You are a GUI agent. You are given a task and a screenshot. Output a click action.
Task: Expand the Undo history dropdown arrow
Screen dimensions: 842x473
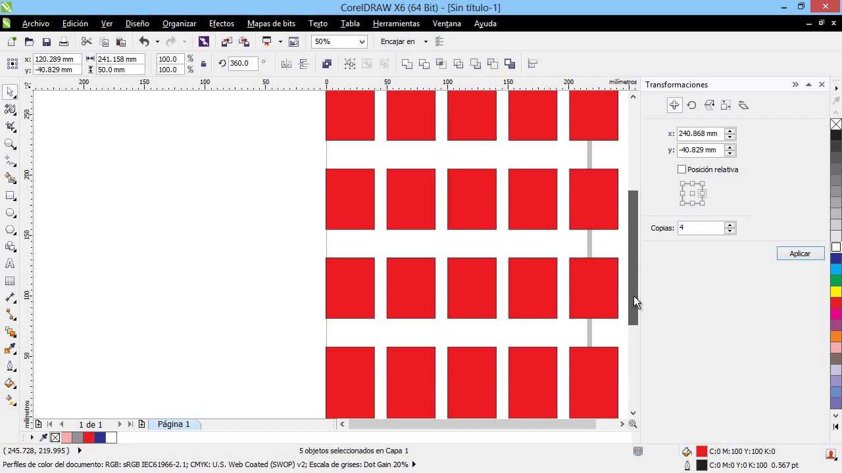[157, 41]
